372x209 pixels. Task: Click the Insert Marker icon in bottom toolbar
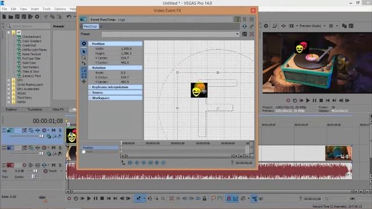213,199
